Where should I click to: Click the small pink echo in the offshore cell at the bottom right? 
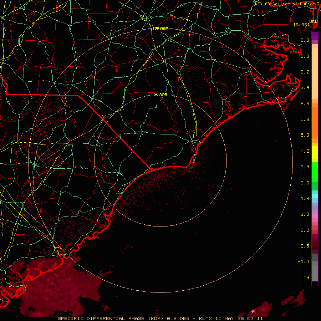(x=253, y=311)
